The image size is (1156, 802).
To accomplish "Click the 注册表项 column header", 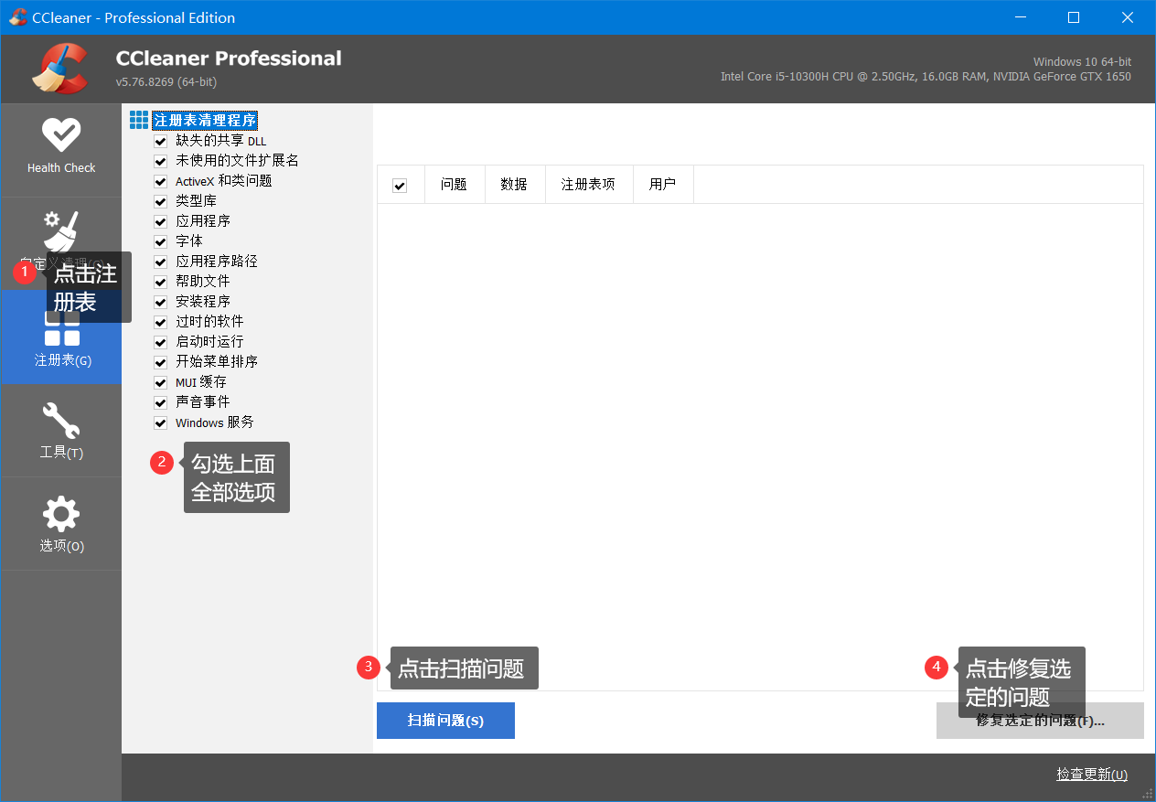I will click(588, 185).
